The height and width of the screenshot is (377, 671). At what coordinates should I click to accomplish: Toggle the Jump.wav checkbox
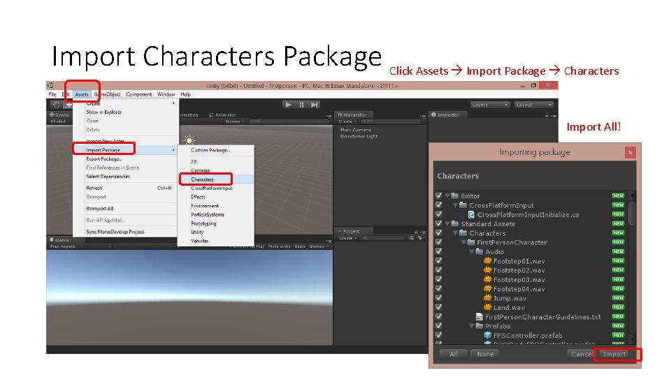(x=439, y=298)
